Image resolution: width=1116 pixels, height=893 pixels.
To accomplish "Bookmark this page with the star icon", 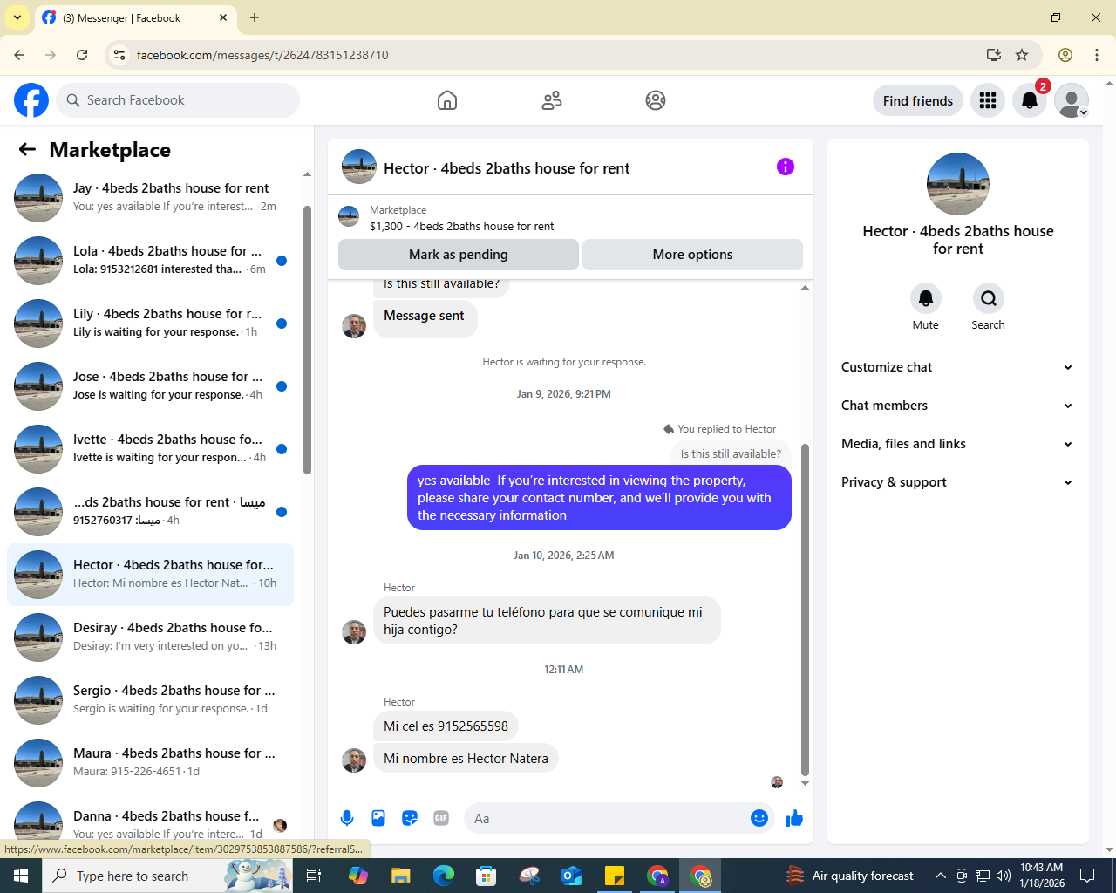I will (x=1022, y=55).
